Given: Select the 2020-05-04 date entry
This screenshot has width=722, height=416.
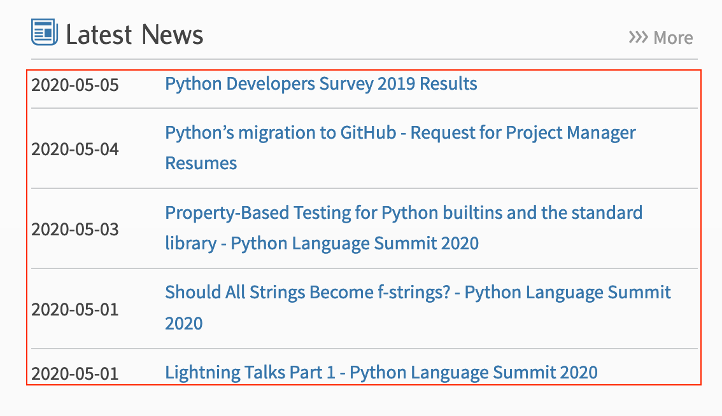Looking at the screenshot, I should [x=75, y=149].
